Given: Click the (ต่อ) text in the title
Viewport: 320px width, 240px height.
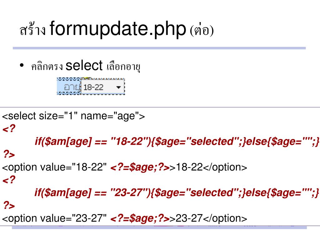Looking at the screenshot, I should coord(202,31).
